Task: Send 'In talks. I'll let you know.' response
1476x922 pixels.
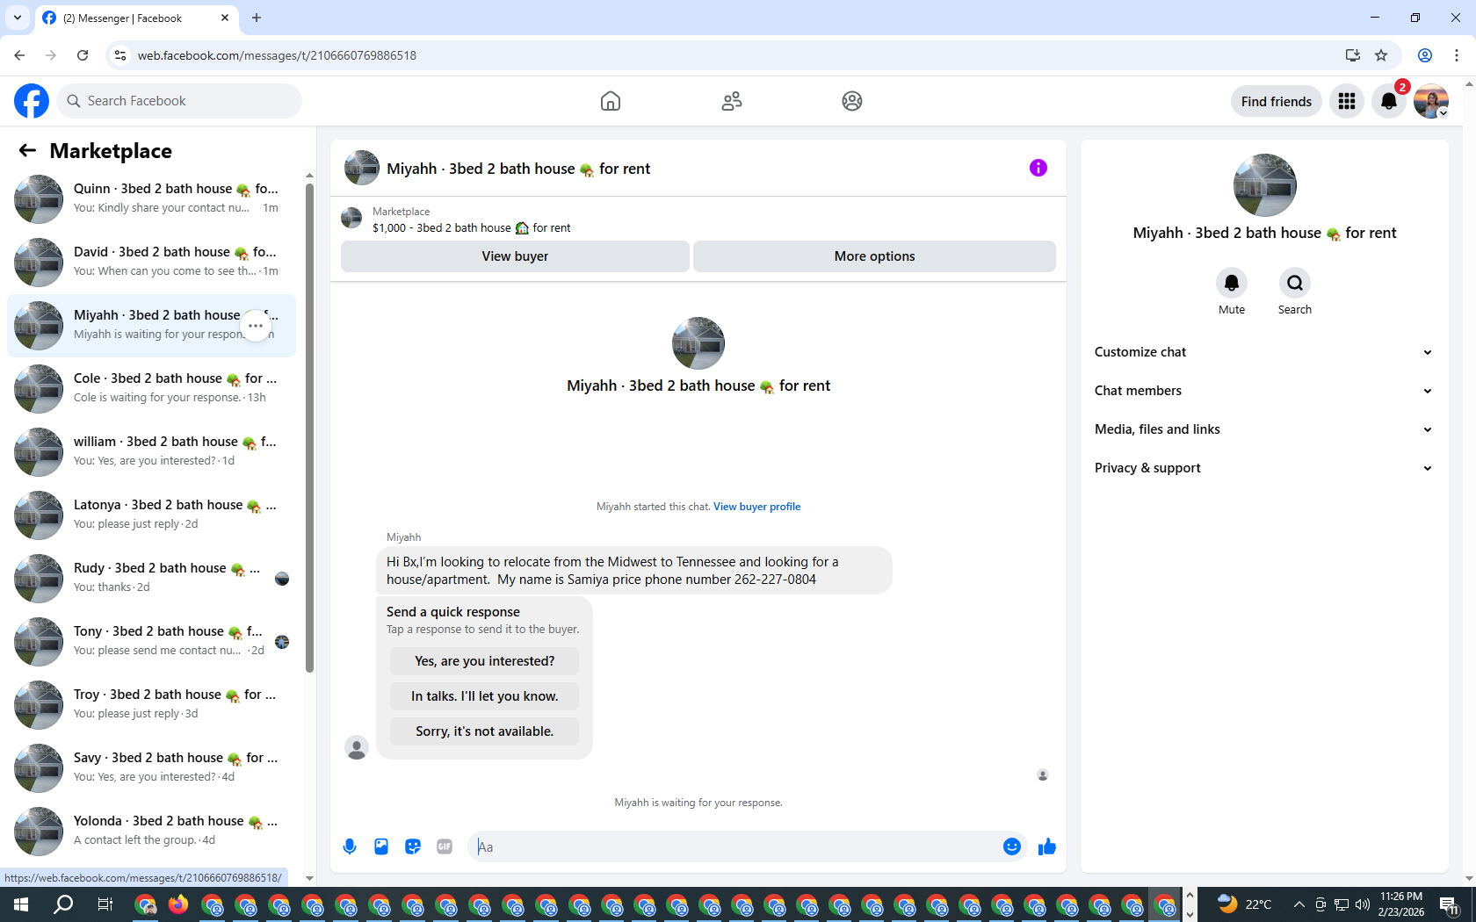Action: coord(484,696)
